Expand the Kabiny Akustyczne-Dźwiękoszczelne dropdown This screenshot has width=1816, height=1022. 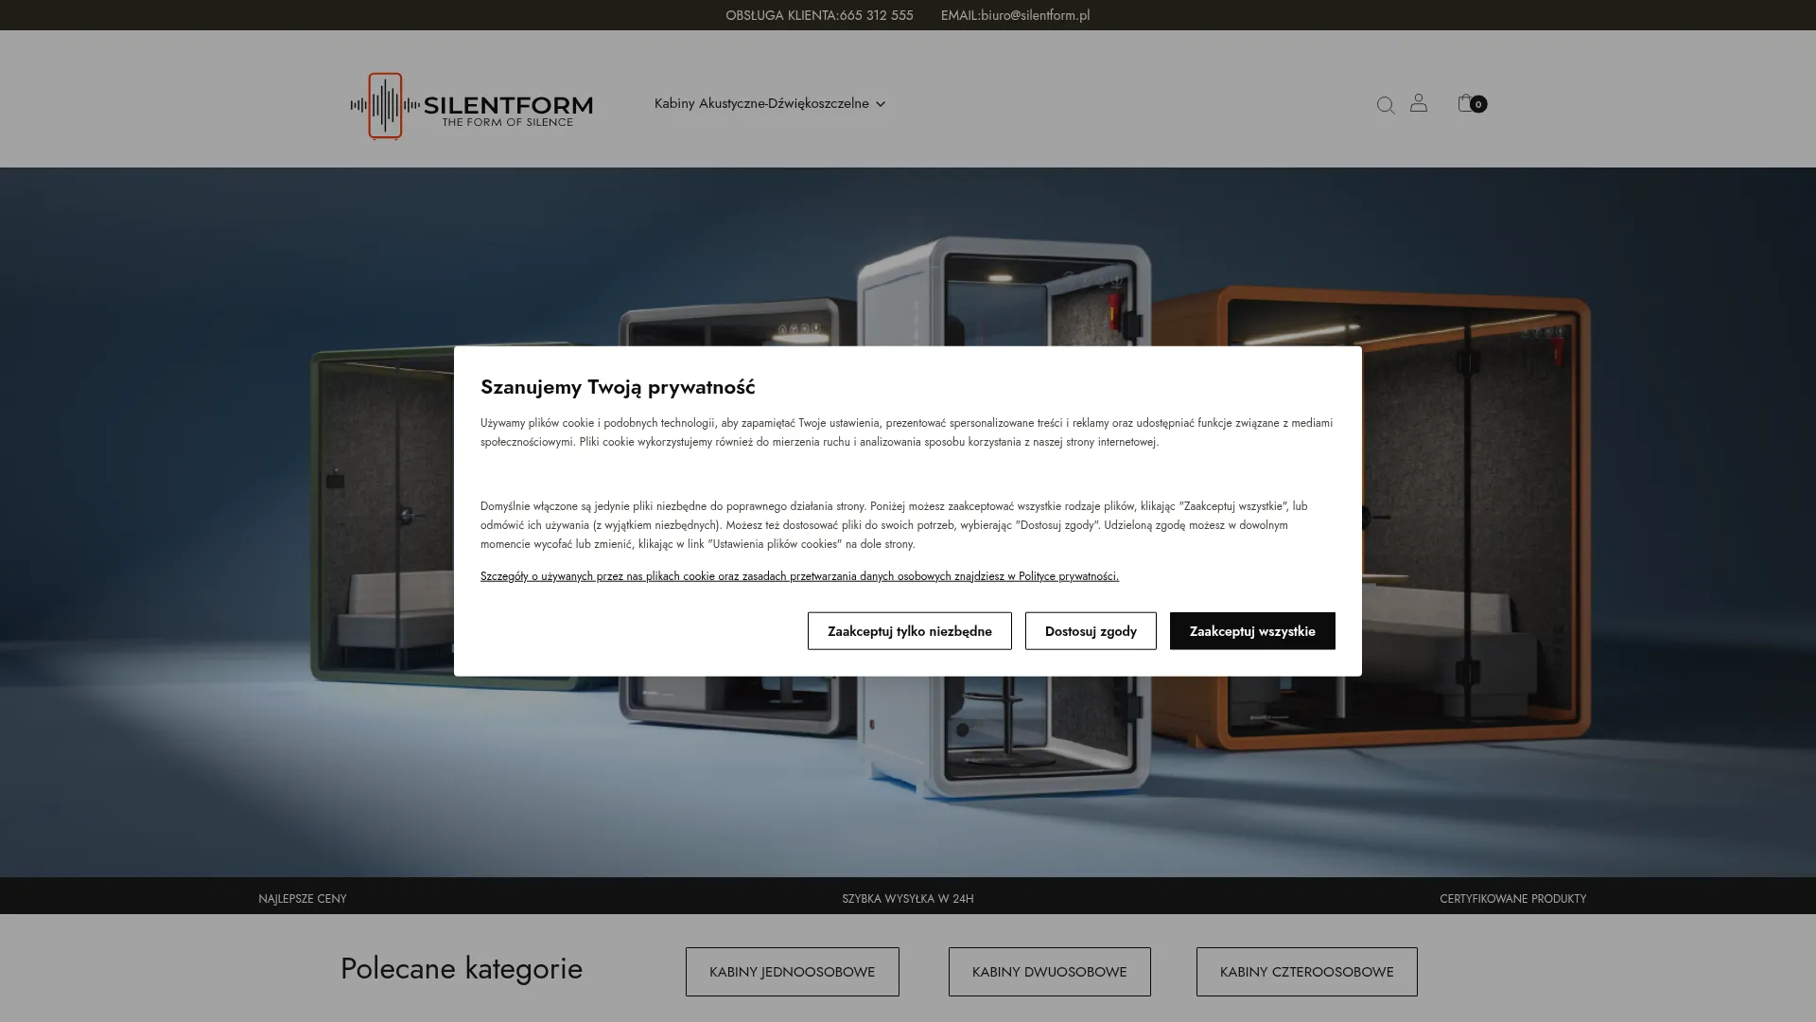(761, 104)
